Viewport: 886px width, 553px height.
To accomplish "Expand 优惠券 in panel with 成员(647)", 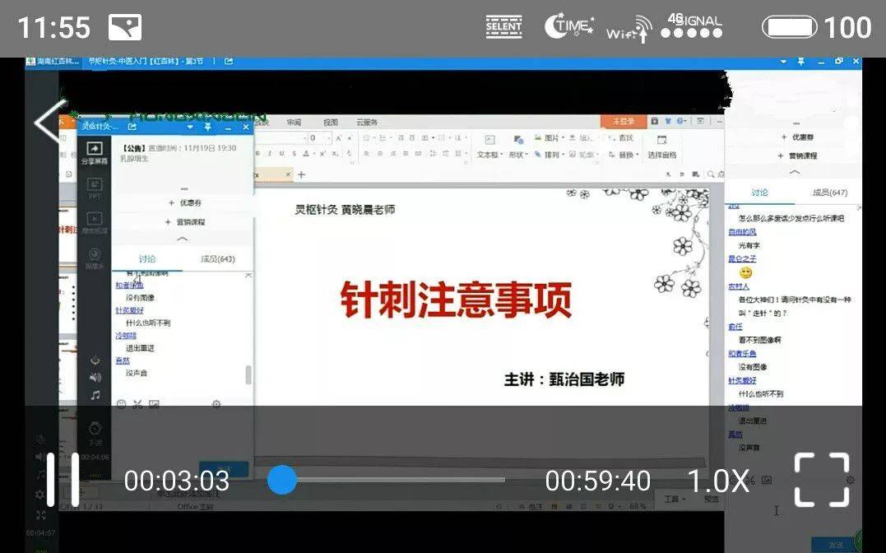I will coord(797,137).
